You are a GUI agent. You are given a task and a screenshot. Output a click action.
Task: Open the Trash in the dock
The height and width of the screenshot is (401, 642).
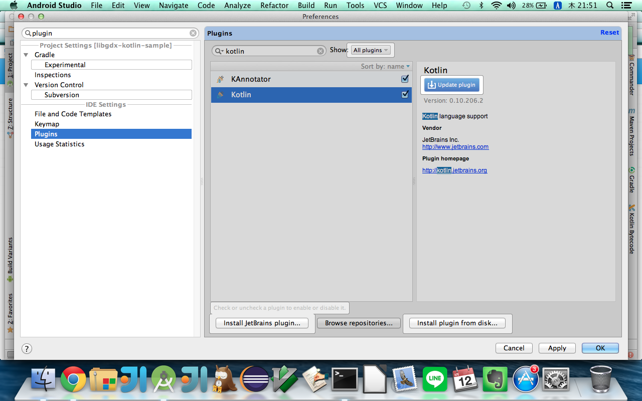pos(600,379)
